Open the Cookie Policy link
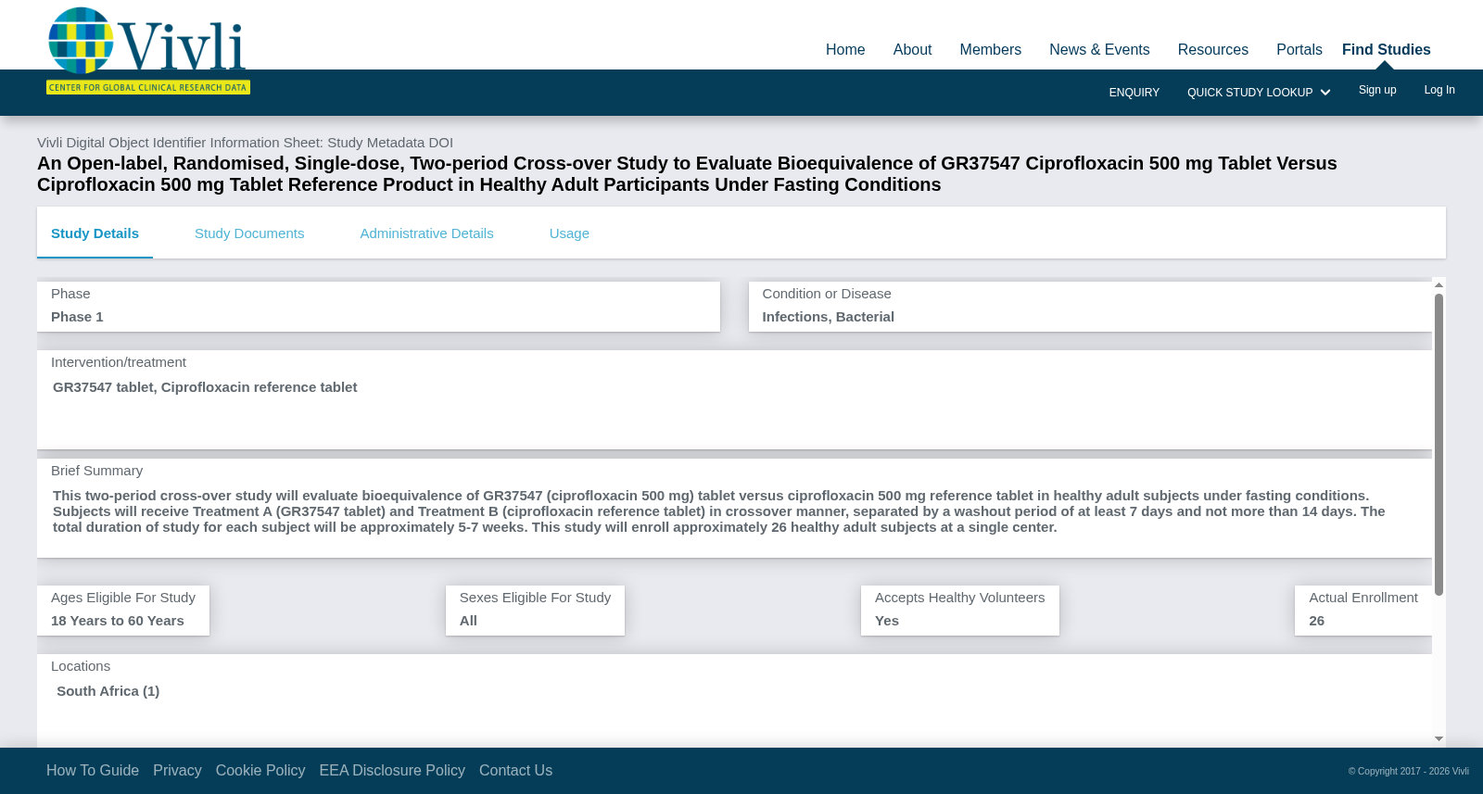 point(260,771)
